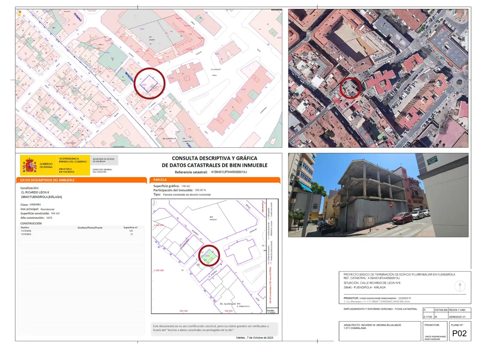
Task: Click the Calle Ricardo León street sign in photo
Action: pyautogui.click(x=432, y=160)
